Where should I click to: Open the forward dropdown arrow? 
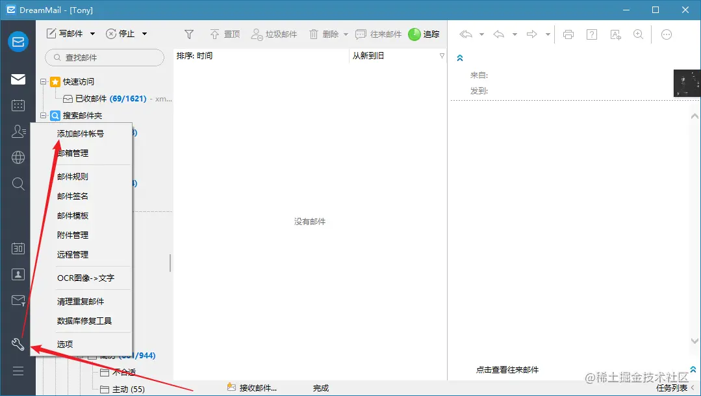coord(548,34)
